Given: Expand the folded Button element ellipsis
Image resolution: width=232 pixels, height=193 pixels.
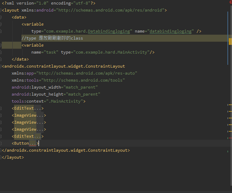Looking at the screenshot, I should (x=32, y=143).
